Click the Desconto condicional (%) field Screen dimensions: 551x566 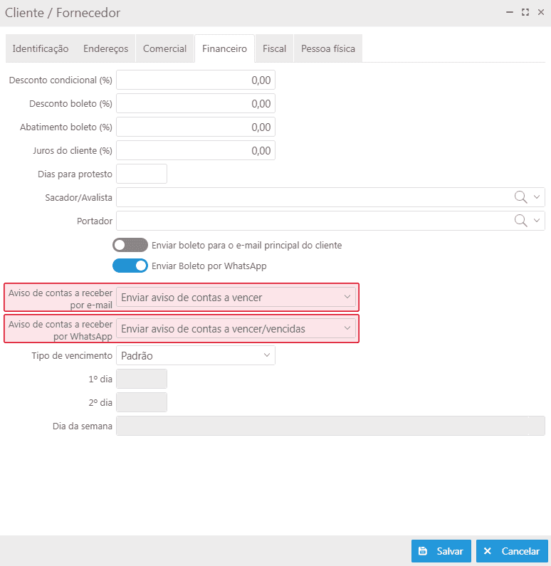[195, 80]
